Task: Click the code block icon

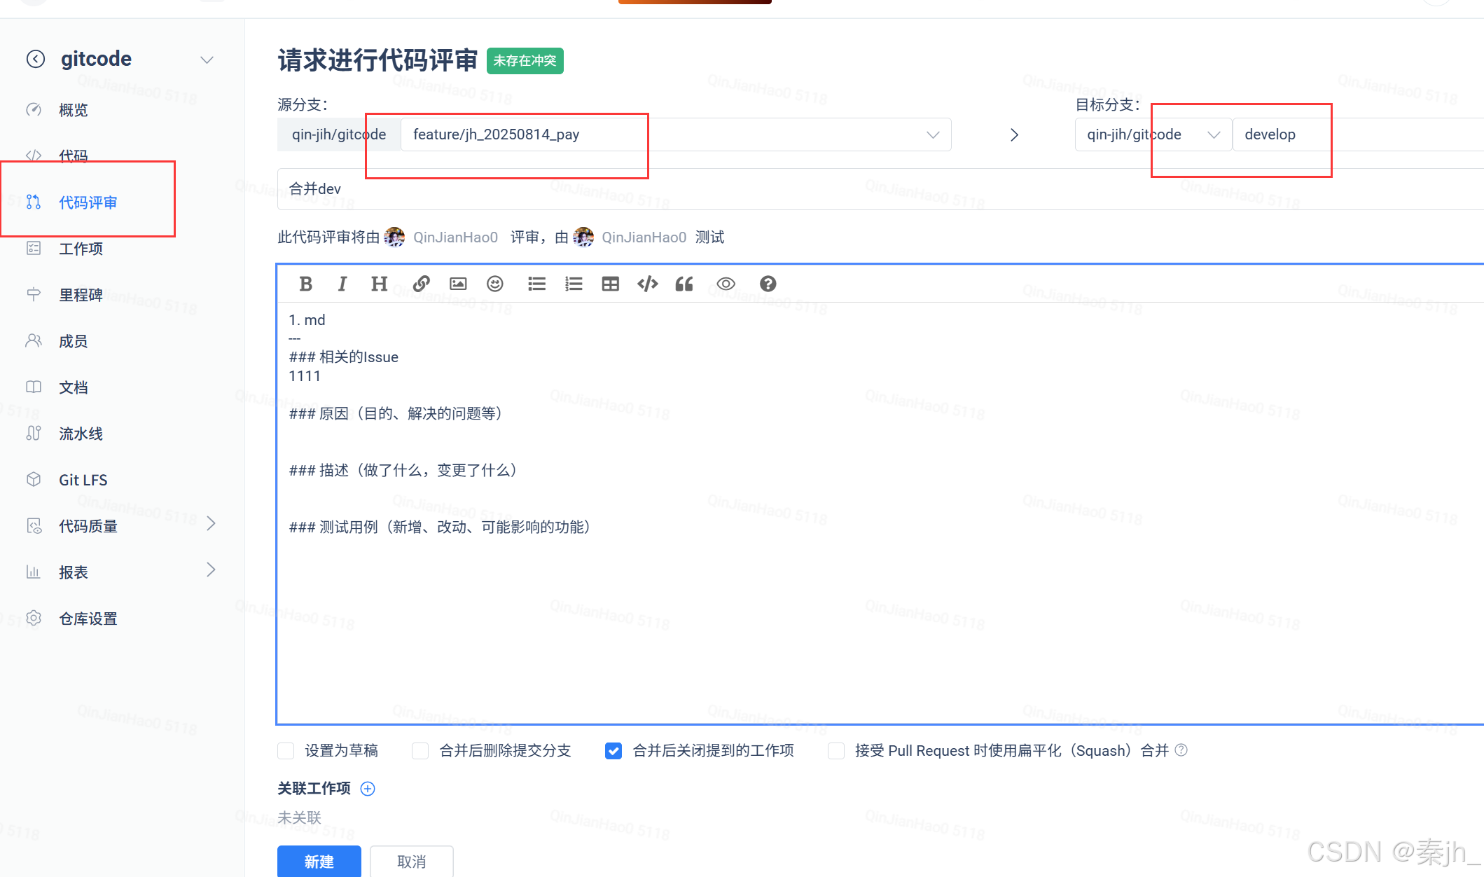Action: click(647, 284)
